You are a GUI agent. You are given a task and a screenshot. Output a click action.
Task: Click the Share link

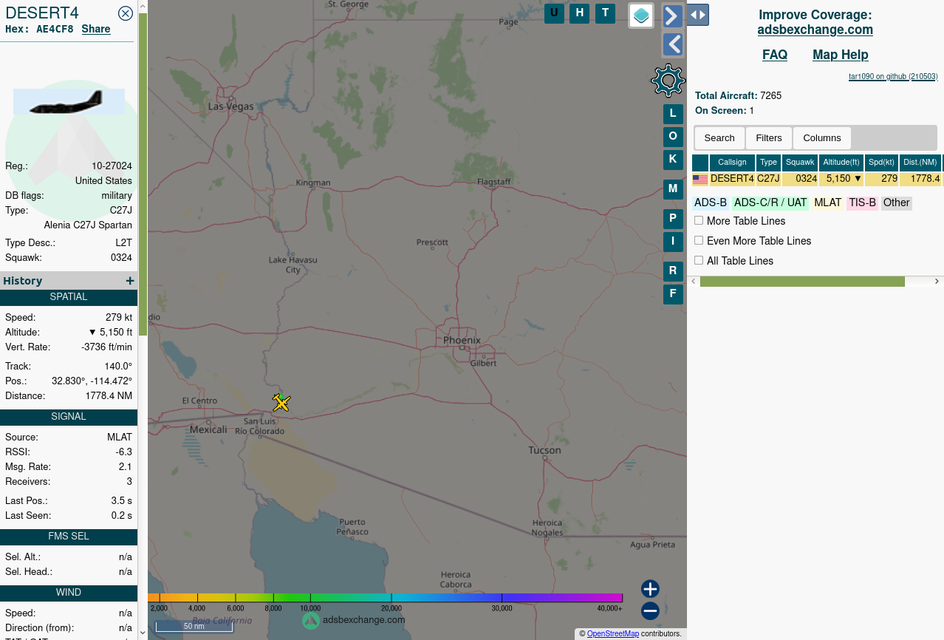[96, 29]
